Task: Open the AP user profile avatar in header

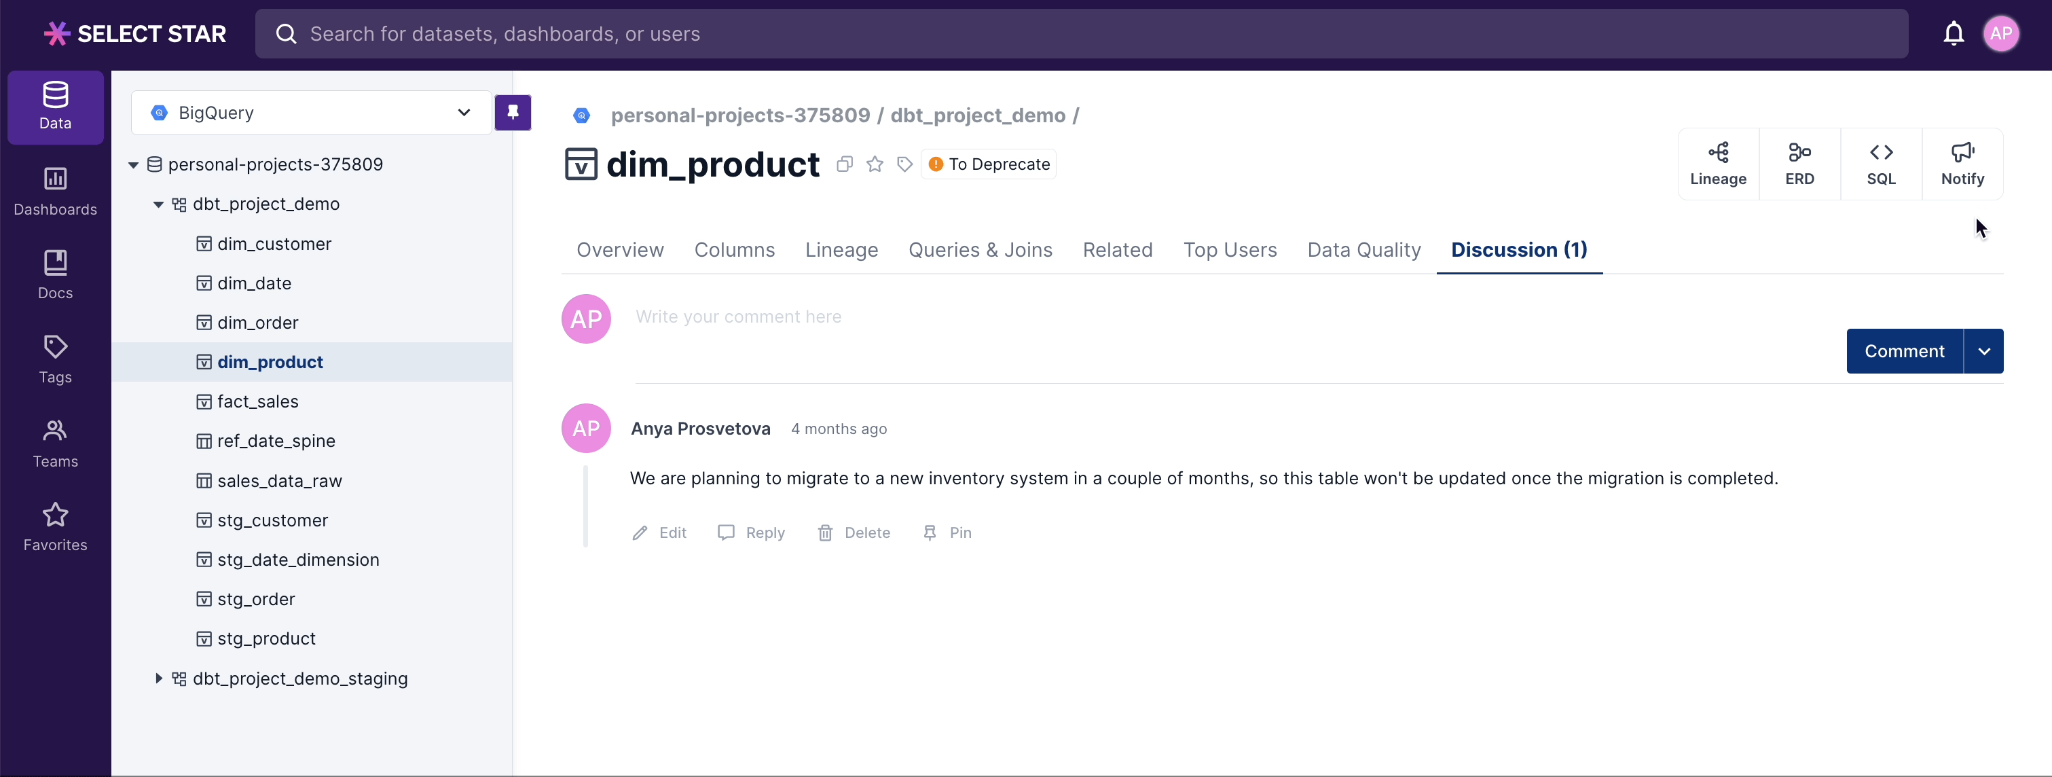Action: click(2001, 33)
